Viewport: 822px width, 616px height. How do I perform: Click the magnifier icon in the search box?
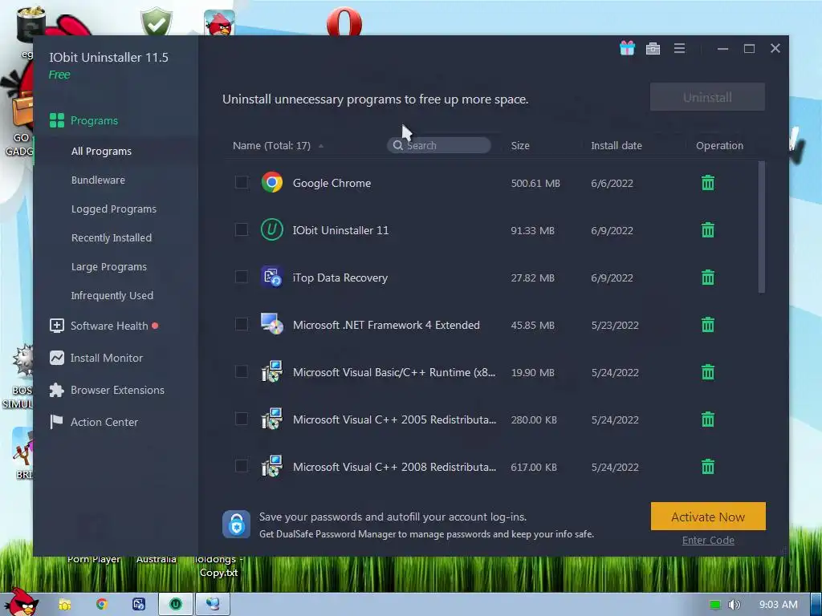(x=398, y=145)
